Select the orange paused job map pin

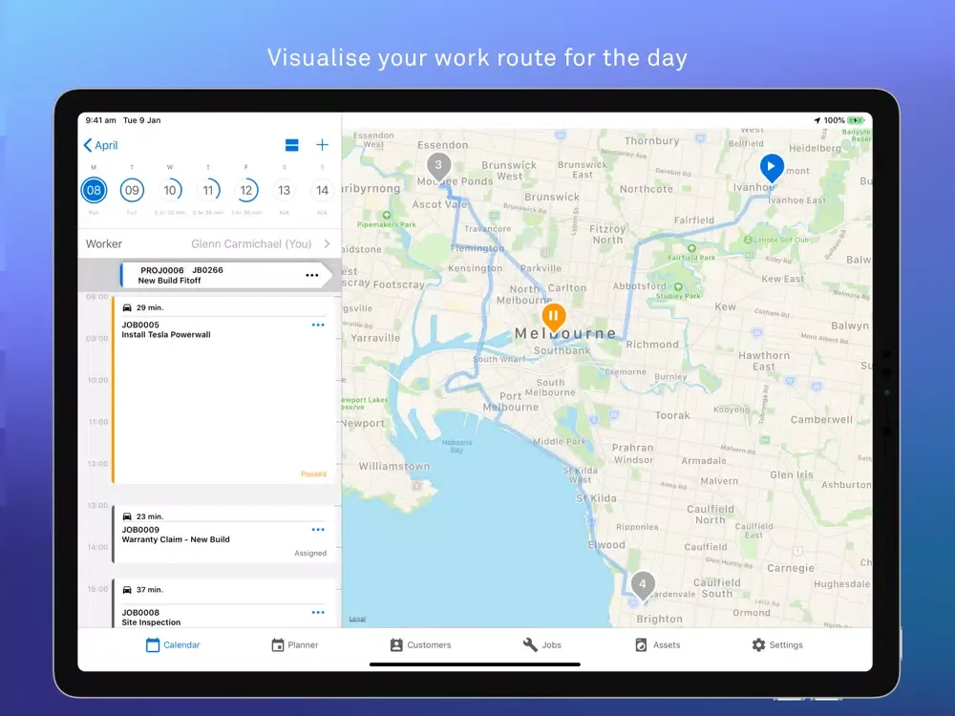click(554, 317)
